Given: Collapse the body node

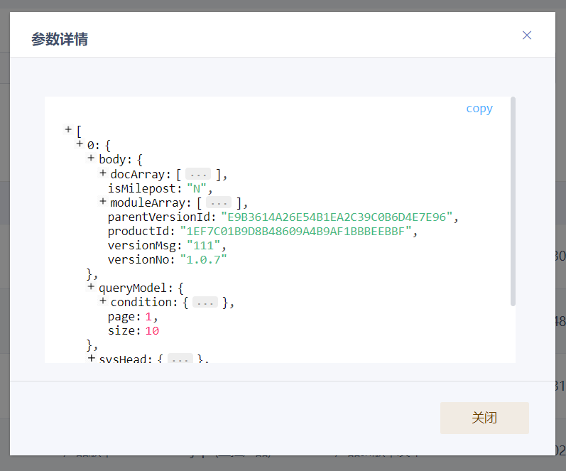Looking at the screenshot, I should point(91,158).
